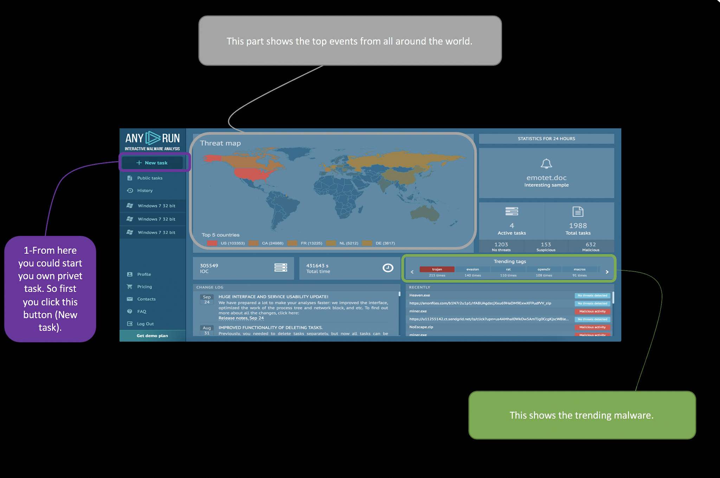The image size is (720, 478).
Task: Open Profile from the sidebar
Action: pos(144,274)
